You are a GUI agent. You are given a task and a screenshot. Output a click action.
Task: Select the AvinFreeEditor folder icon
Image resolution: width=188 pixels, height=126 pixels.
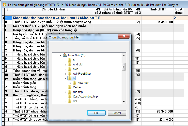70,74
